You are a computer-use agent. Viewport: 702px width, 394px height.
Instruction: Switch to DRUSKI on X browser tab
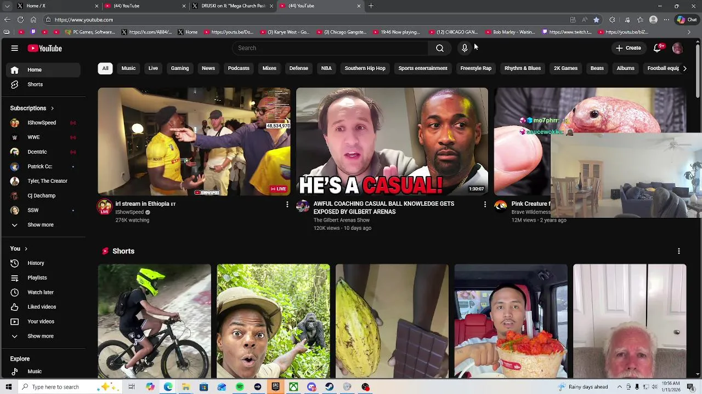233,6
